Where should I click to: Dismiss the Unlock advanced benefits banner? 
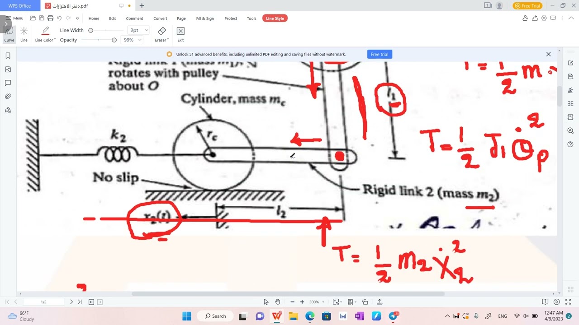click(548, 54)
